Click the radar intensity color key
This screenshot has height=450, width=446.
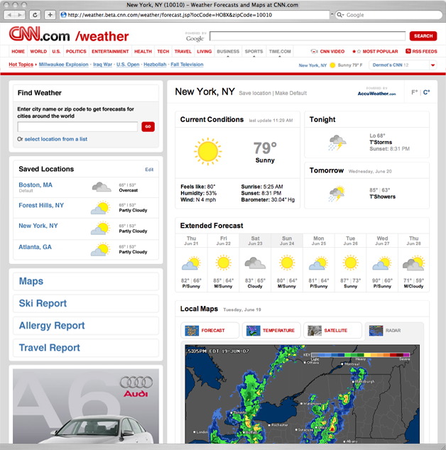[x=361, y=355]
